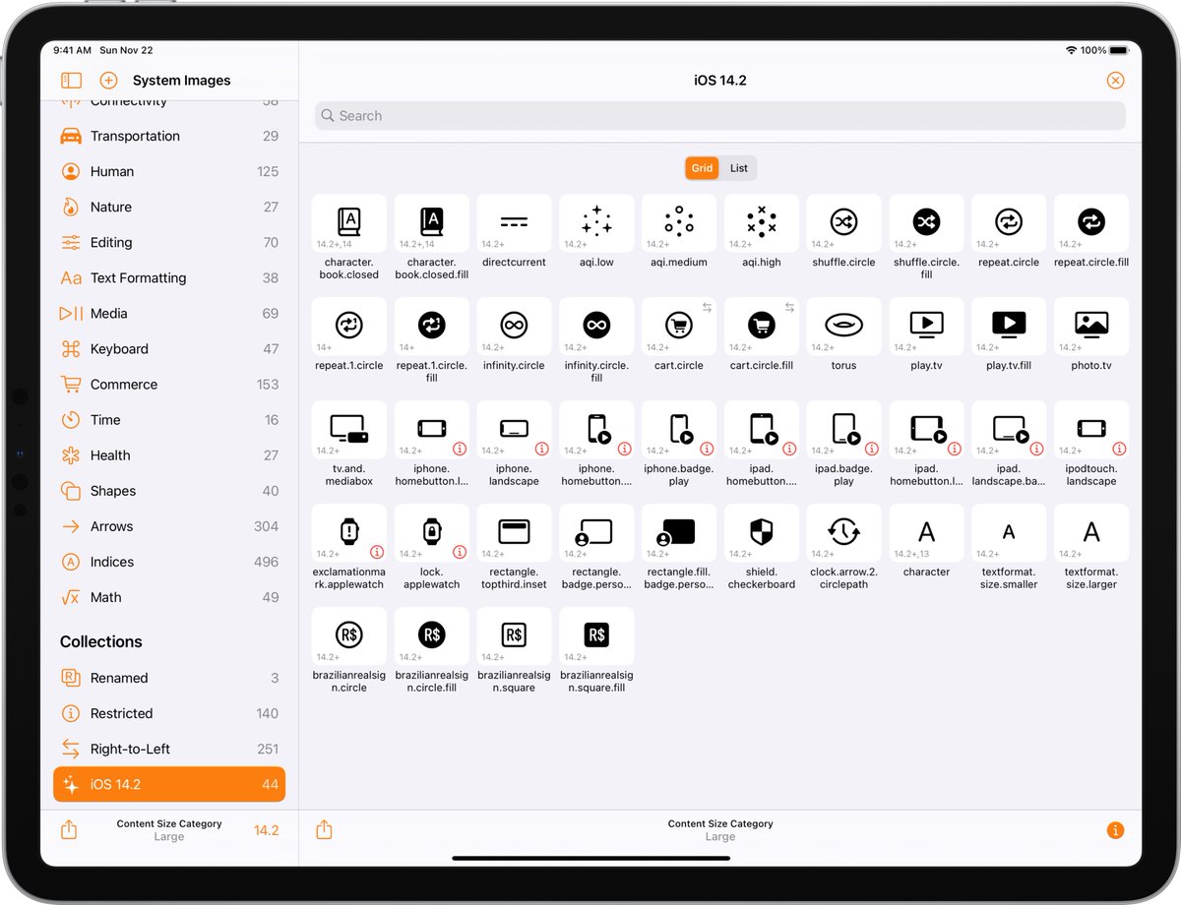This screenshot has width=1181, height=905.
Task: Tap the add (+) button in the sidebar toolbar
Action: (108, 81)
